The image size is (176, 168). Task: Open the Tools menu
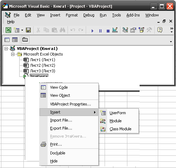tap(117, 15)
